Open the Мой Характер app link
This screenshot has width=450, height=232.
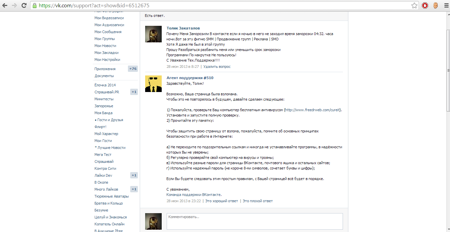point(106,134)
